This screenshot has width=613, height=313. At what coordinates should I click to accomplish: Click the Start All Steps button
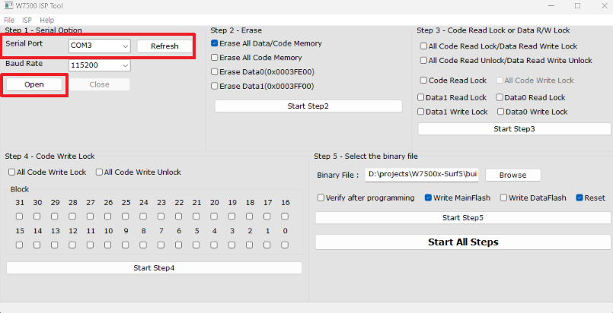click(x=462, y=242)
